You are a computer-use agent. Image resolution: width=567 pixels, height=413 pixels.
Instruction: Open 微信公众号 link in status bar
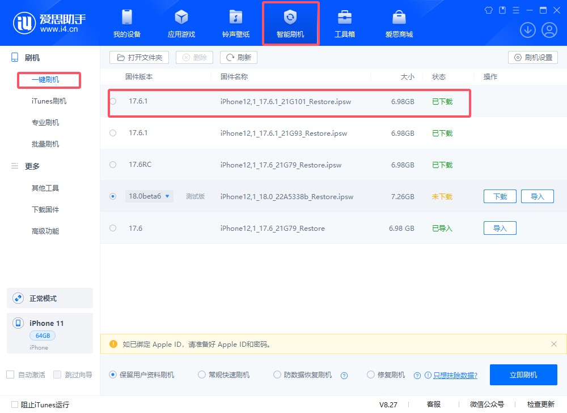click(x=486, y=405)
